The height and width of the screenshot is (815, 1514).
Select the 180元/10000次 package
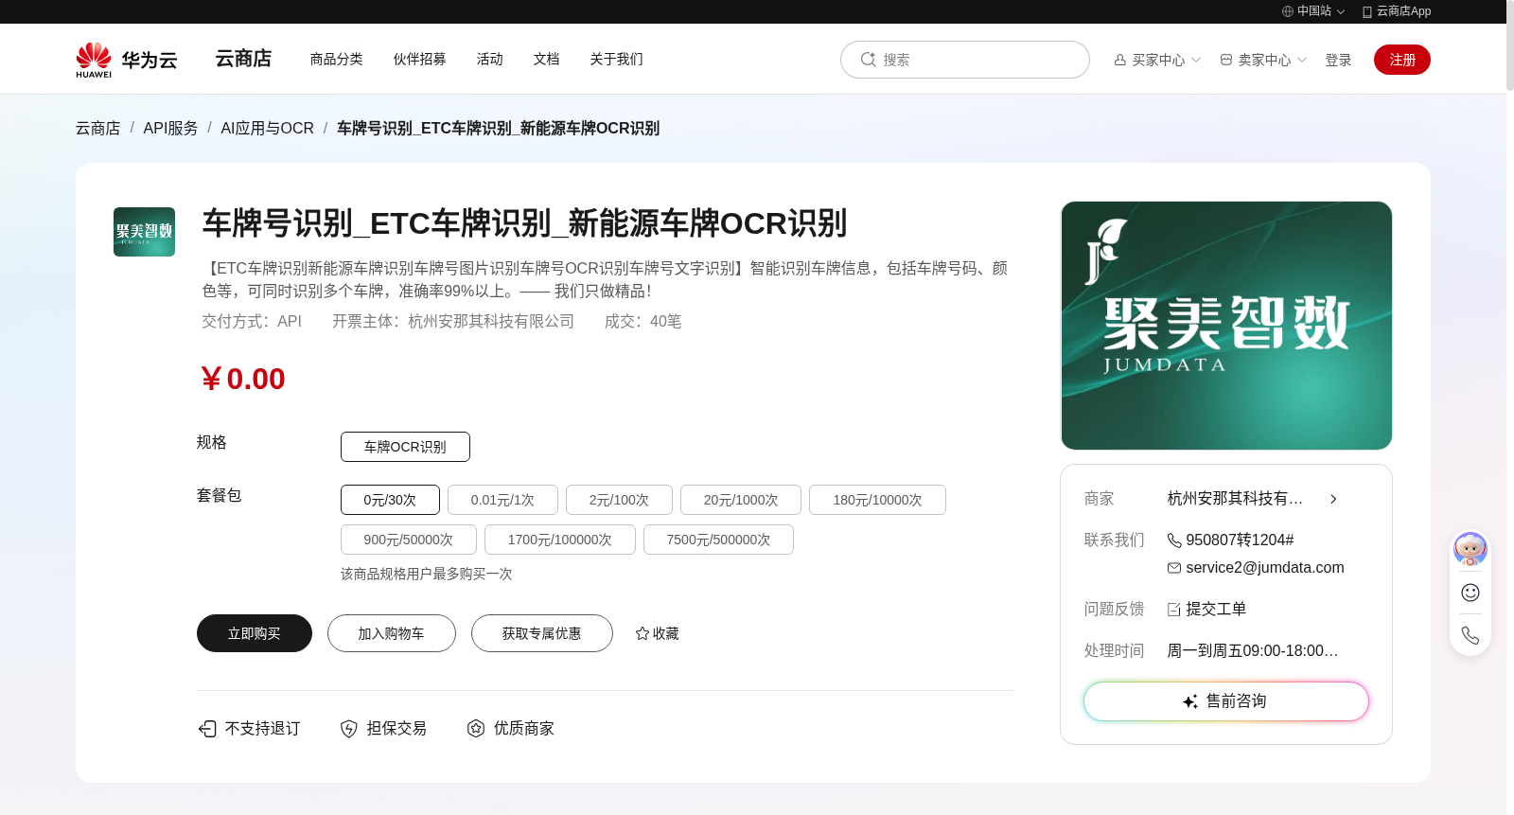877,500
